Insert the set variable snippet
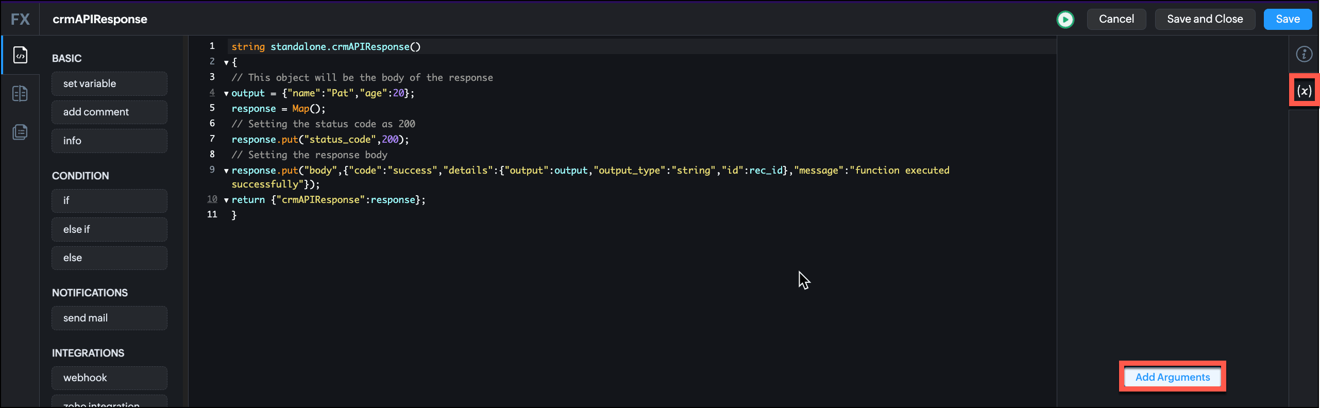 [109, 84]
